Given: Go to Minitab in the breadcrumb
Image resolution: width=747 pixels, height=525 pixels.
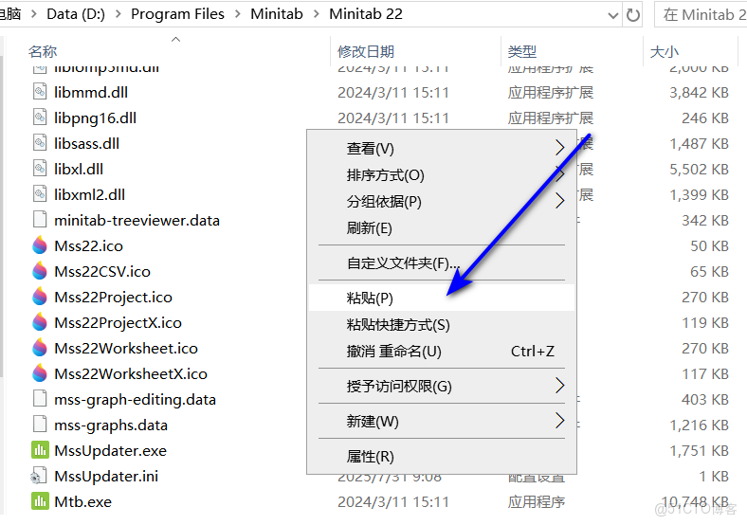Looking at the screenshot, I should [x=276, y=14].
